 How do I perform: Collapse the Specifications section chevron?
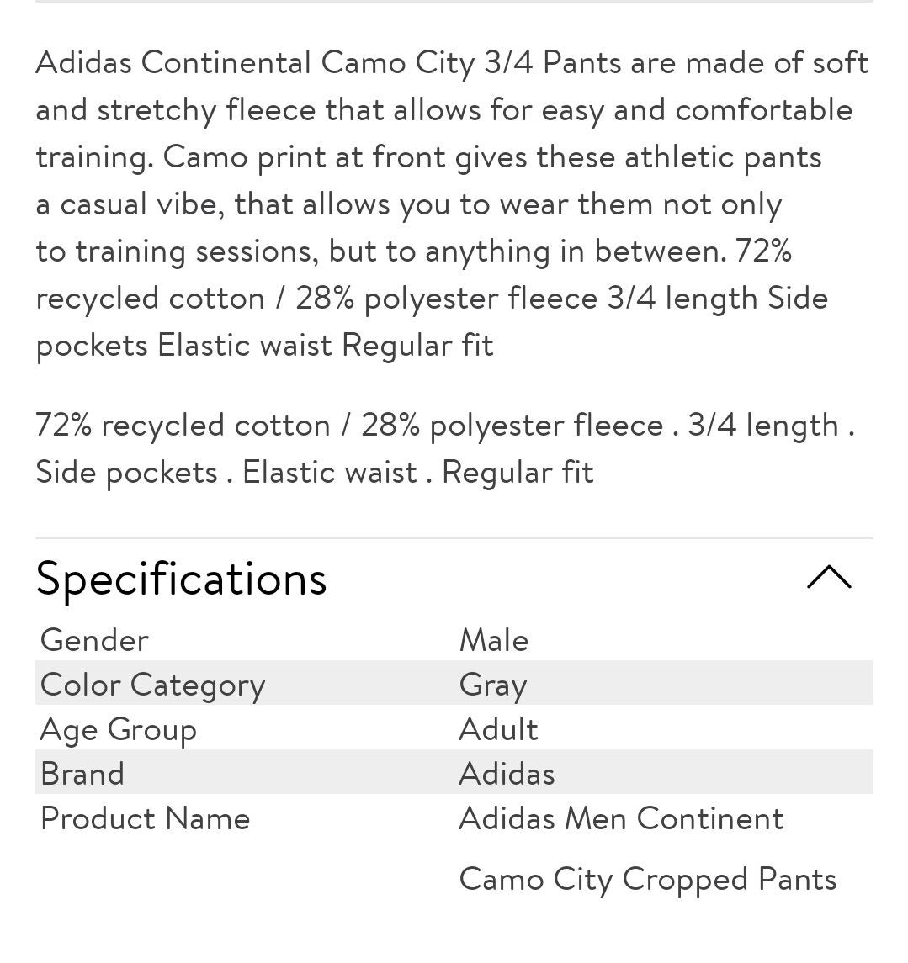click(x=829, y=577)
